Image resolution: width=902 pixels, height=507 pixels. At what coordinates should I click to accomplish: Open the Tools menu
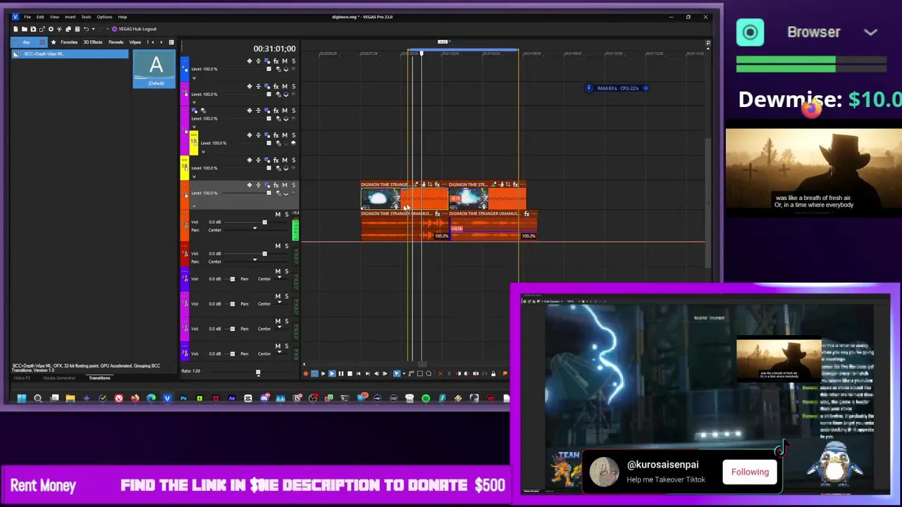click(86, 17)
